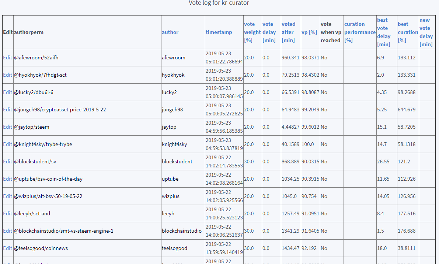
Task: Select vote weight 30.0 in blockstudent row
Action: coord(249,162)
